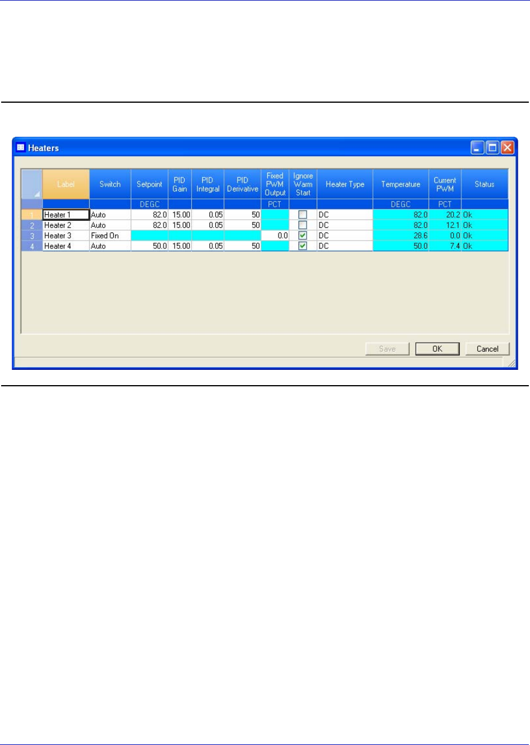The width and height of the screenshot is (530, 745).
Task: Uncheck Ignore Warm Start for Heater 4
Action: pos(303,246)
